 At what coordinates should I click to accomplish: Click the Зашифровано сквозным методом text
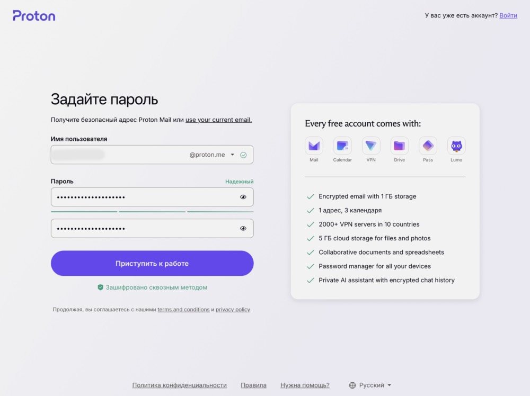pos(156,287)
